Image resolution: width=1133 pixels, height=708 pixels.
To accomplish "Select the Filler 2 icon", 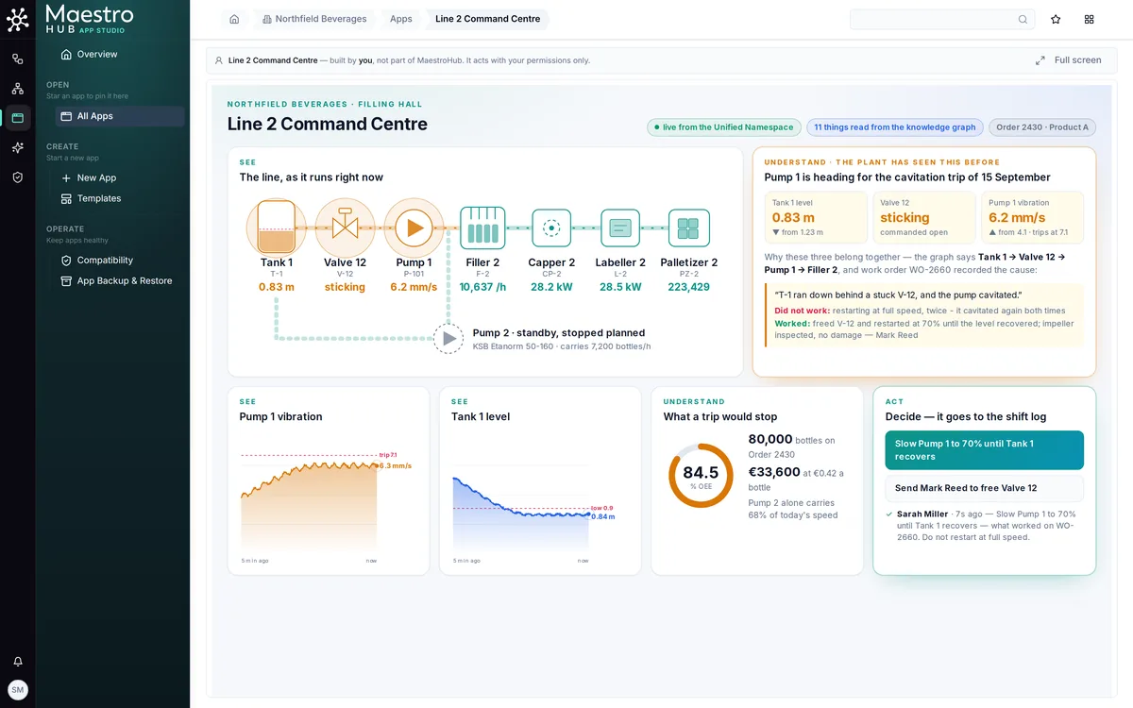I will 482,228.
